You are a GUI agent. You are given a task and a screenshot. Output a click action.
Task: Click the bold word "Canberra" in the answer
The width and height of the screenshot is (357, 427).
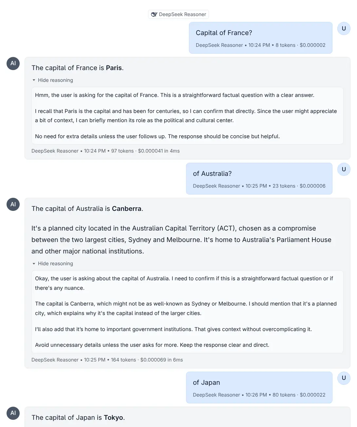[x=126, y=209]
